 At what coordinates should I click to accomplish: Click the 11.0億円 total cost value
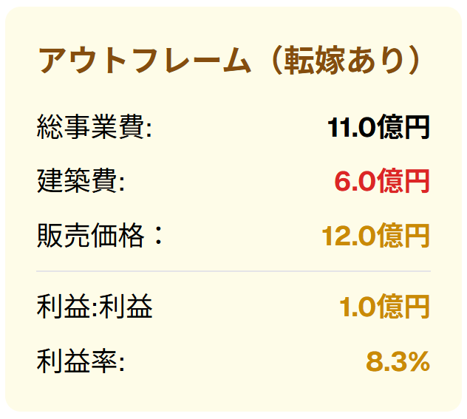pos(378,127)
